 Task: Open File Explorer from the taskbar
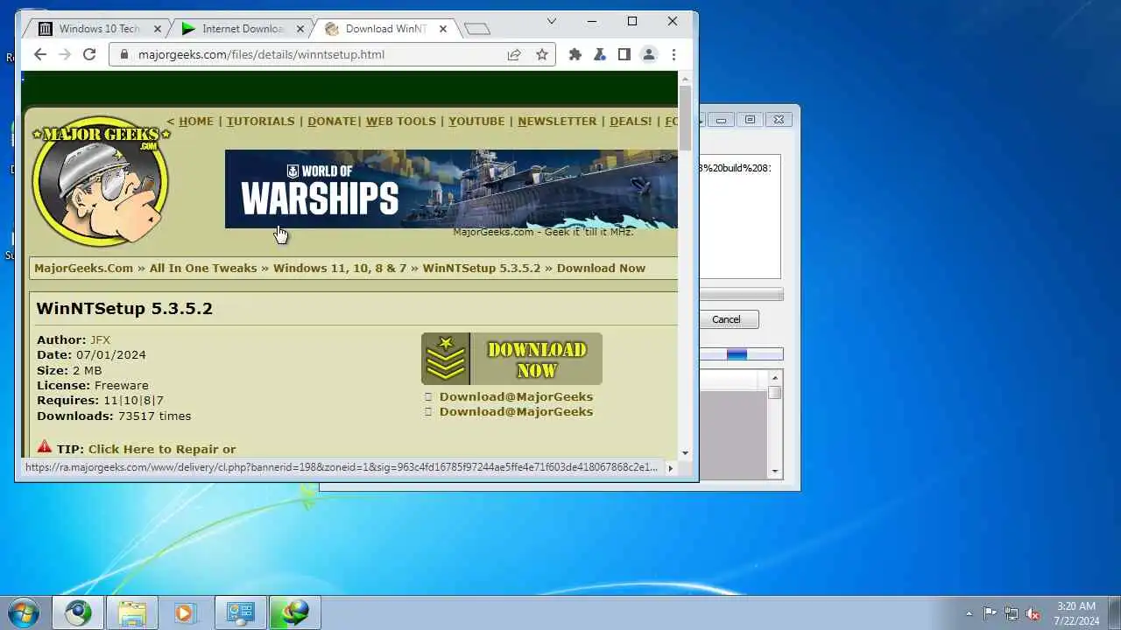(x=132, y=612)
